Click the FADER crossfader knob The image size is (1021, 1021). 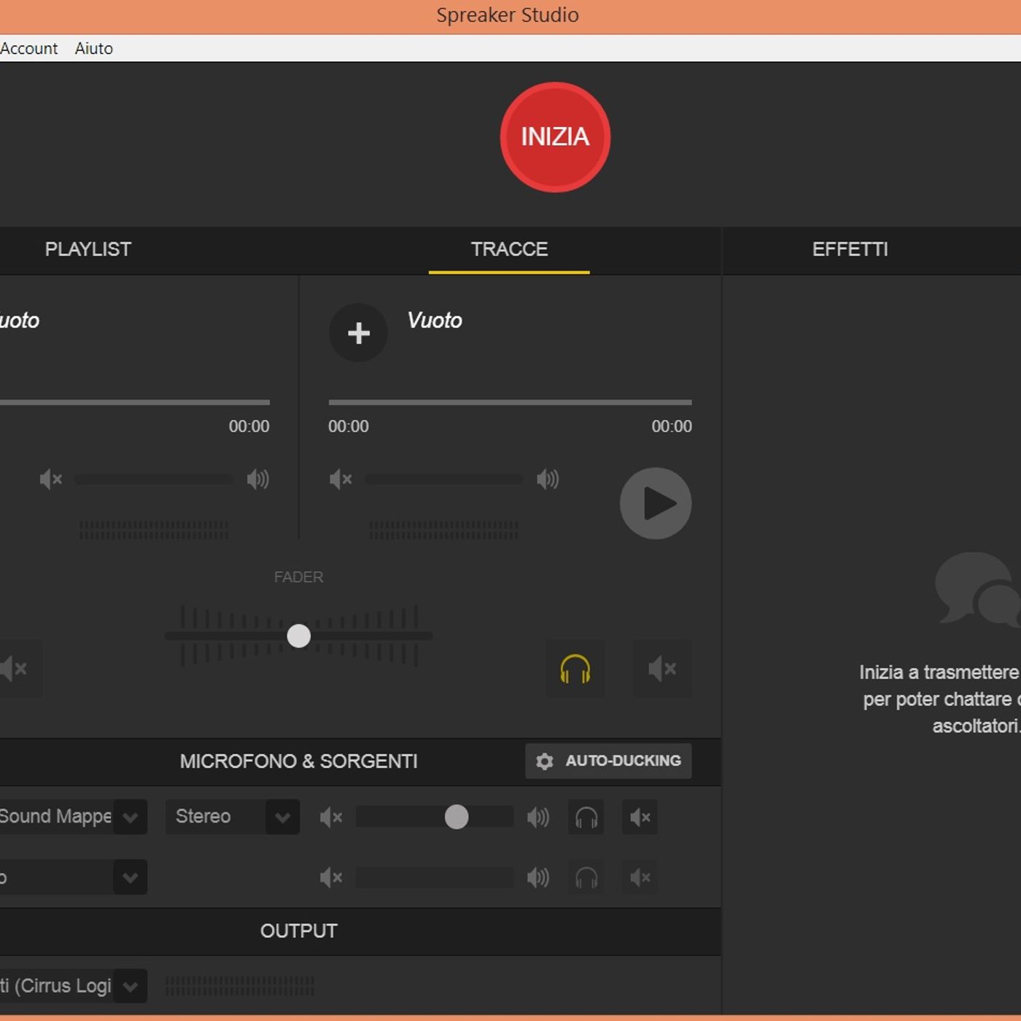tap(299, 636)
